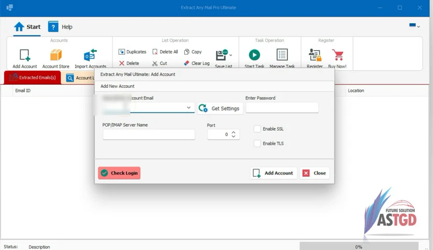This screenshot has height=250, width=433.
Task: Increase the Port value with up arrow
Action: pyautogui.click(x=234, y=132)
